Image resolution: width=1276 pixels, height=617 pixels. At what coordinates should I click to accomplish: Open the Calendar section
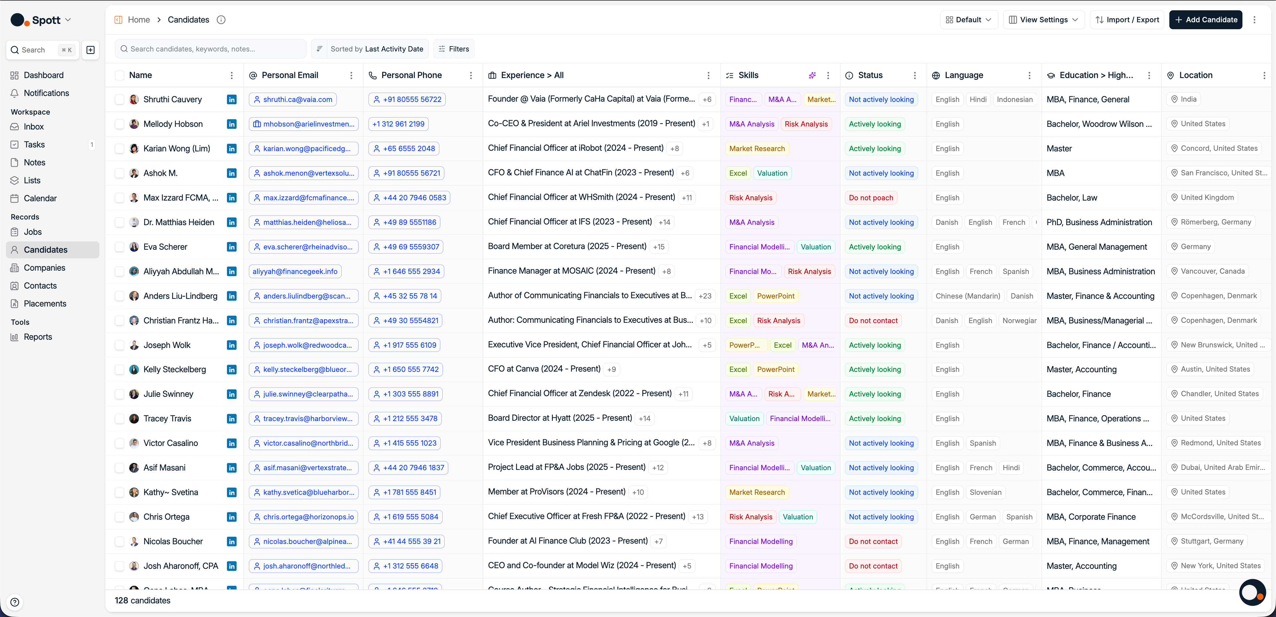41,198
